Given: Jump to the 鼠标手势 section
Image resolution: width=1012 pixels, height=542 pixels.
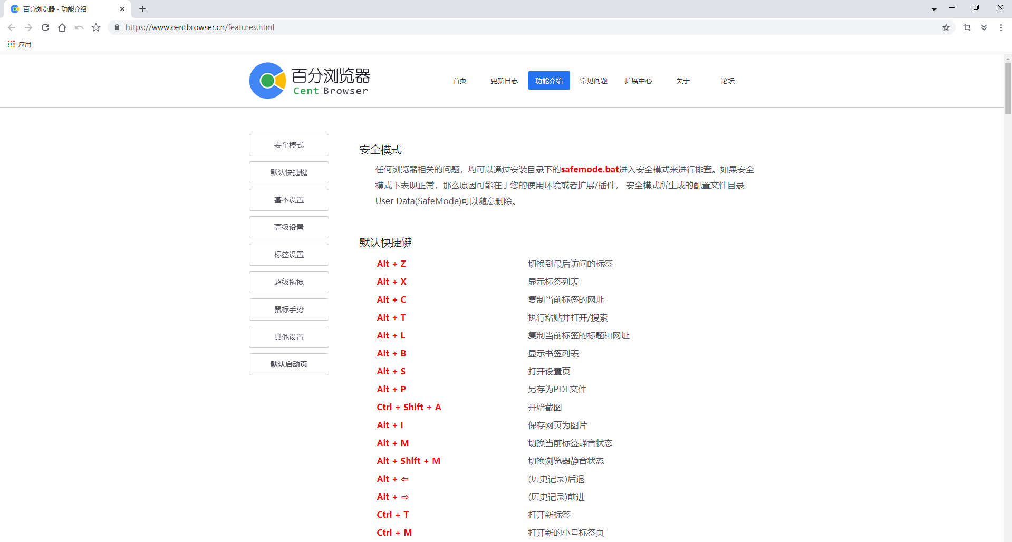Looking at the screenshot, I should [289, 309].
